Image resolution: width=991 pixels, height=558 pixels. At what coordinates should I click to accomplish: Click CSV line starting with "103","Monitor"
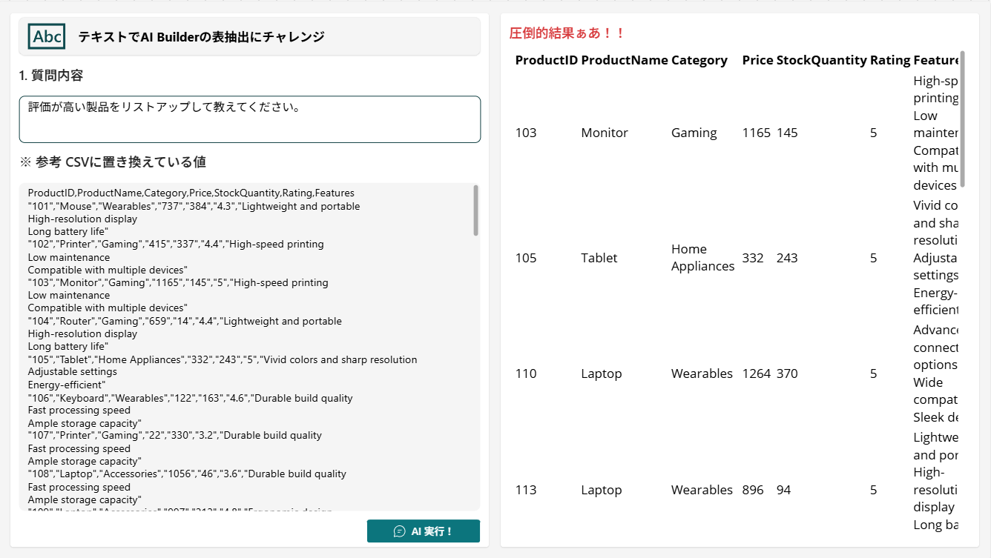(178, 282)
